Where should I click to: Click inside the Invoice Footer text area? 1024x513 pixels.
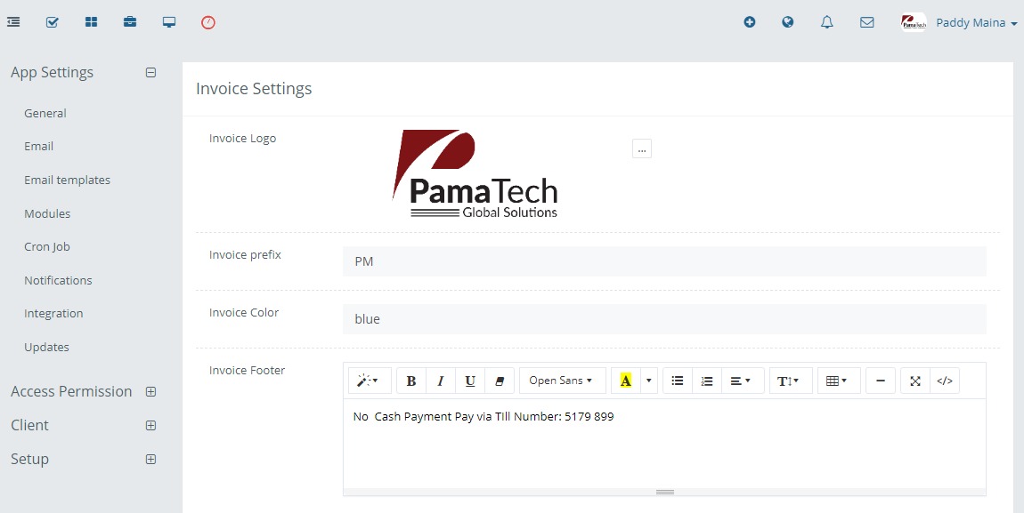pos(664,444)
